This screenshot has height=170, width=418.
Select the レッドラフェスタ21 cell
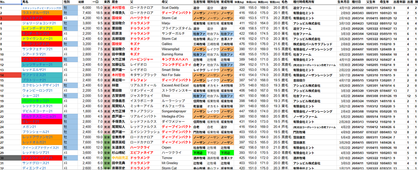[x=42, y=106]
